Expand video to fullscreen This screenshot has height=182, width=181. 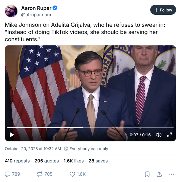point(170,135)
